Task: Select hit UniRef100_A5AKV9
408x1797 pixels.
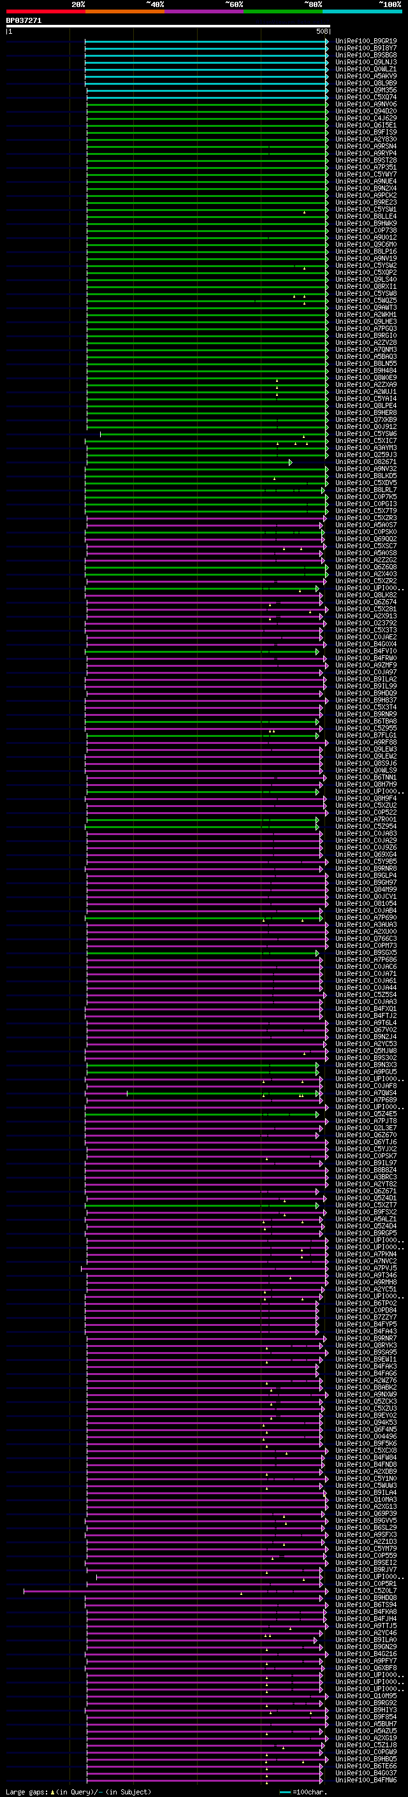Action: (366, 76)
